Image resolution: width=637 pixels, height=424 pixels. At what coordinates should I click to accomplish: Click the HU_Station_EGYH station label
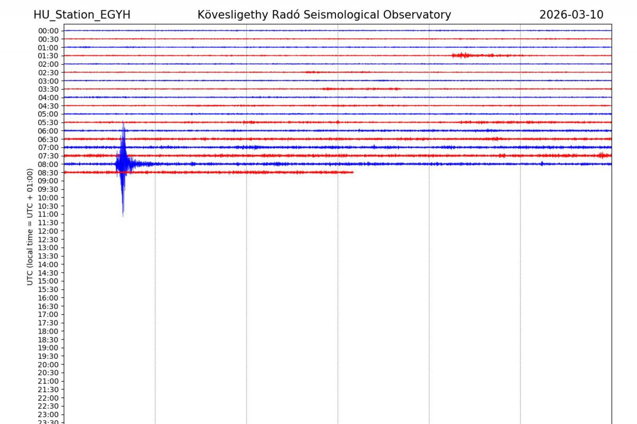coord(82,15)
